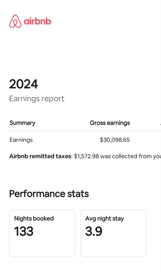Open the Avg night stay card
The width and height of the screenshot is (161, 278).
[113, 233]
